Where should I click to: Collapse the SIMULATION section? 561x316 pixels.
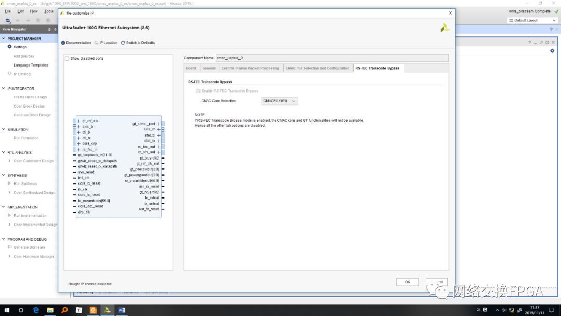pyautogui.click(x=4, y=129)
